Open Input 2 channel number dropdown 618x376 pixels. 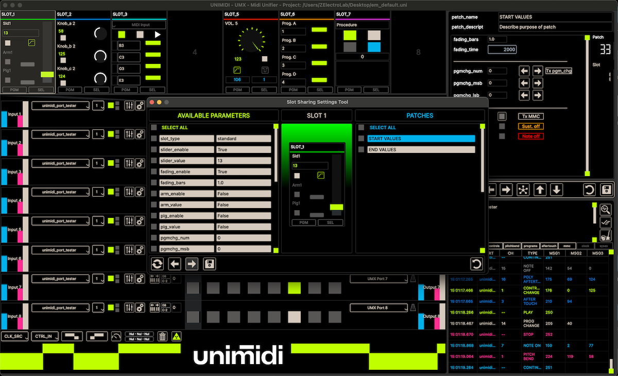coord(98,134)
